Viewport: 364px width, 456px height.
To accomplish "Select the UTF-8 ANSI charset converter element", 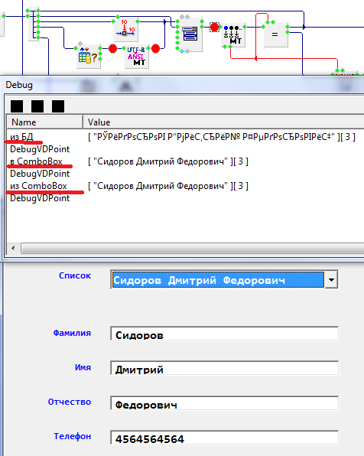I will pyautogui.click(x=136, y=57).
